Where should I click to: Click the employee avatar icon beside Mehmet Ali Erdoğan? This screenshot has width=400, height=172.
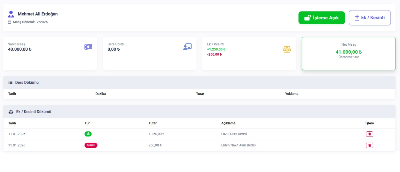click(11, 14)
